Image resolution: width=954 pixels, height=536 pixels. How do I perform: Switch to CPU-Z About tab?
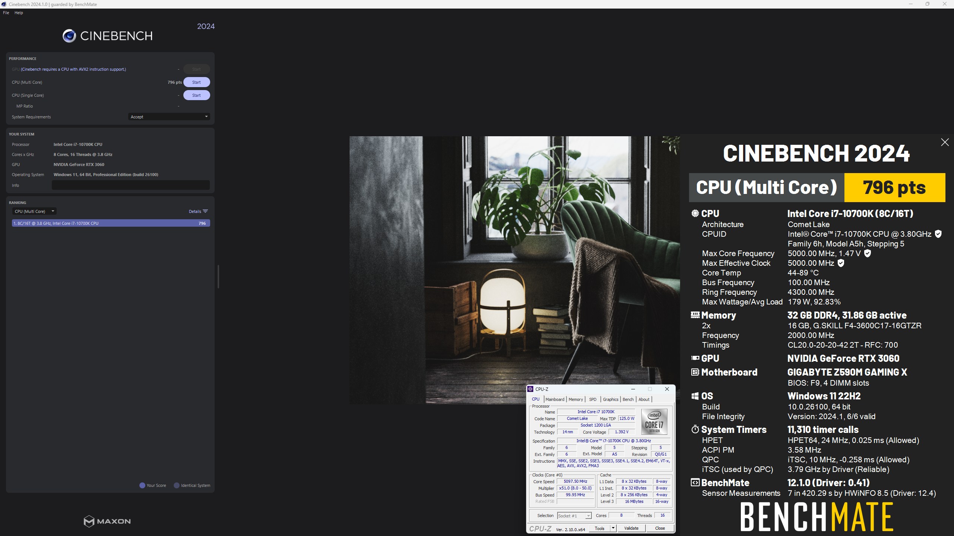tap(644, 399)
